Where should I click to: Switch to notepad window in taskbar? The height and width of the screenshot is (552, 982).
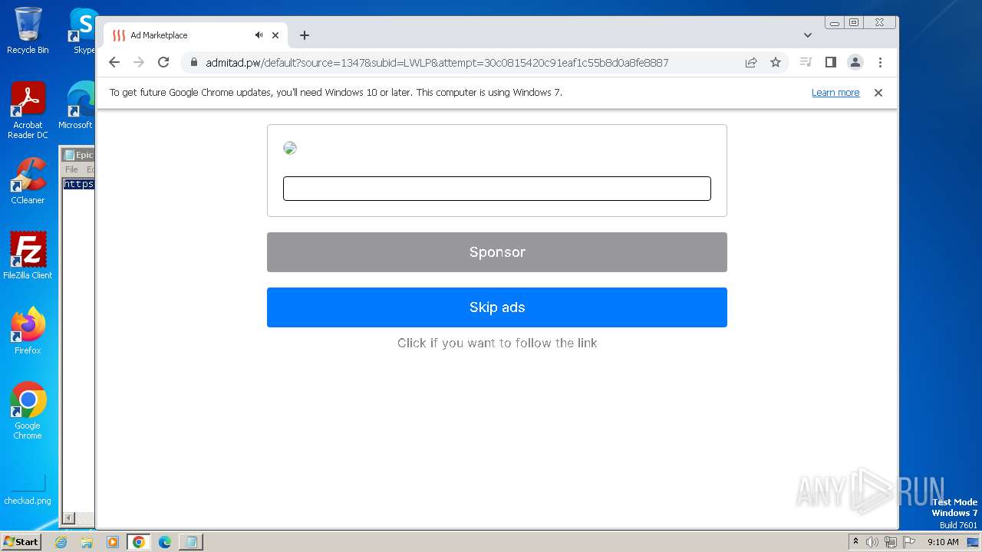pos(190,542)
